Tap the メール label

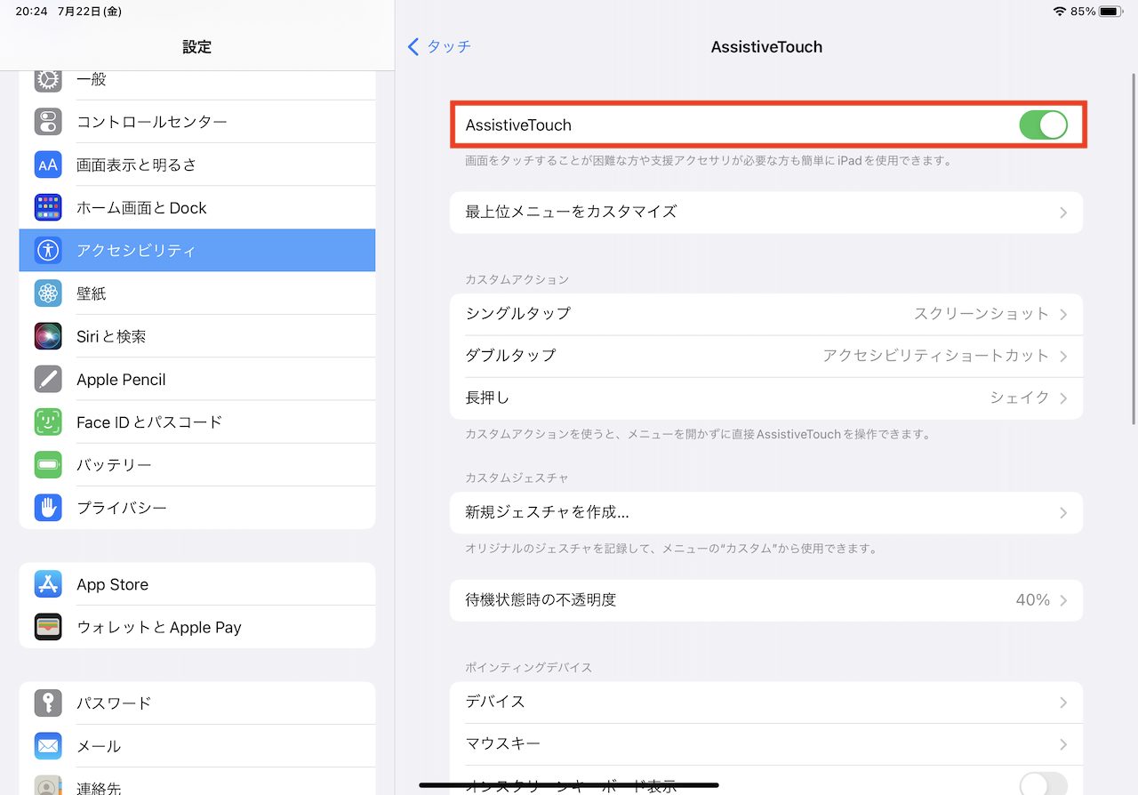click(99, 745)
